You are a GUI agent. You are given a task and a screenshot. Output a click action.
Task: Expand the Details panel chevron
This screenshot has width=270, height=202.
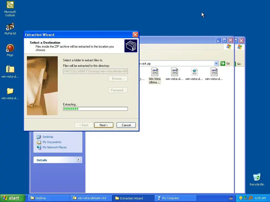(78, 160)
